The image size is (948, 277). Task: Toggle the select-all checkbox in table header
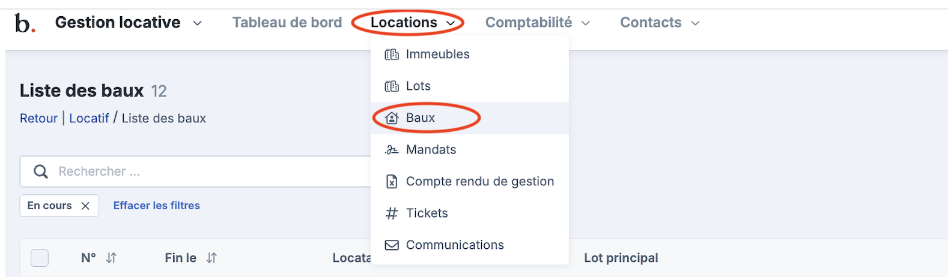[x=40, y=258]
